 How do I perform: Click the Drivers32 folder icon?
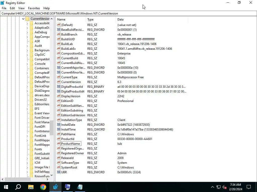pyautogui.click(x=32, y=99)
